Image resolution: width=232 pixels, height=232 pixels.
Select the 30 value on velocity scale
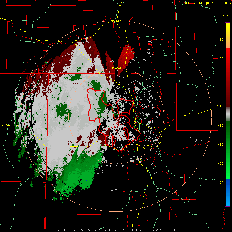pyautogui.click(x=221, y=87)
